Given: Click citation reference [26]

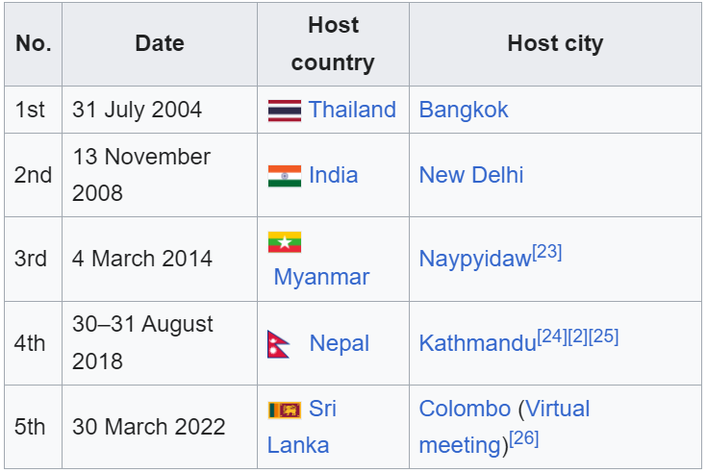Looking at the screenshot, I should coord(524,438).
